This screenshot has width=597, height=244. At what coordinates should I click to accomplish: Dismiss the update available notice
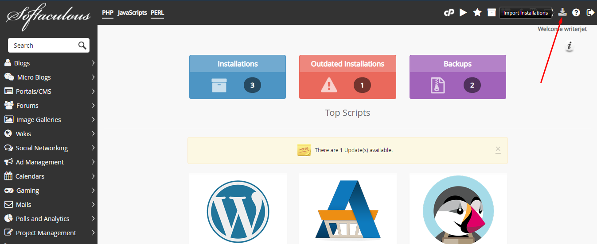click(x=498, y=149)
